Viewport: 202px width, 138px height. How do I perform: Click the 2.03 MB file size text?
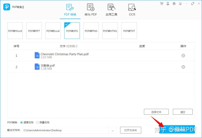tap(46, 57)
